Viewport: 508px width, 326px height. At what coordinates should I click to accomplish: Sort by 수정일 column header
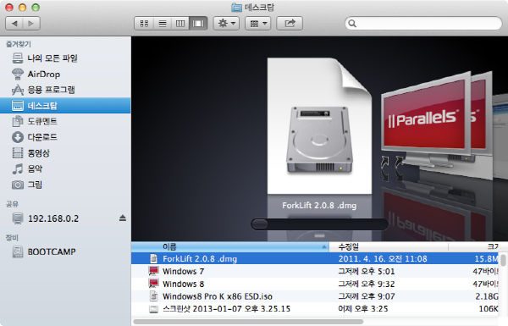pyautogui.click(x=389, y=247)
